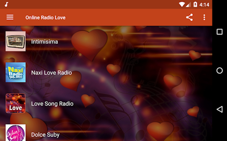Play the Intimisima station

45,42
